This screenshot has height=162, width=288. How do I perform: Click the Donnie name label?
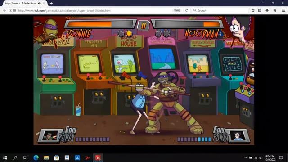pos(79,34)
